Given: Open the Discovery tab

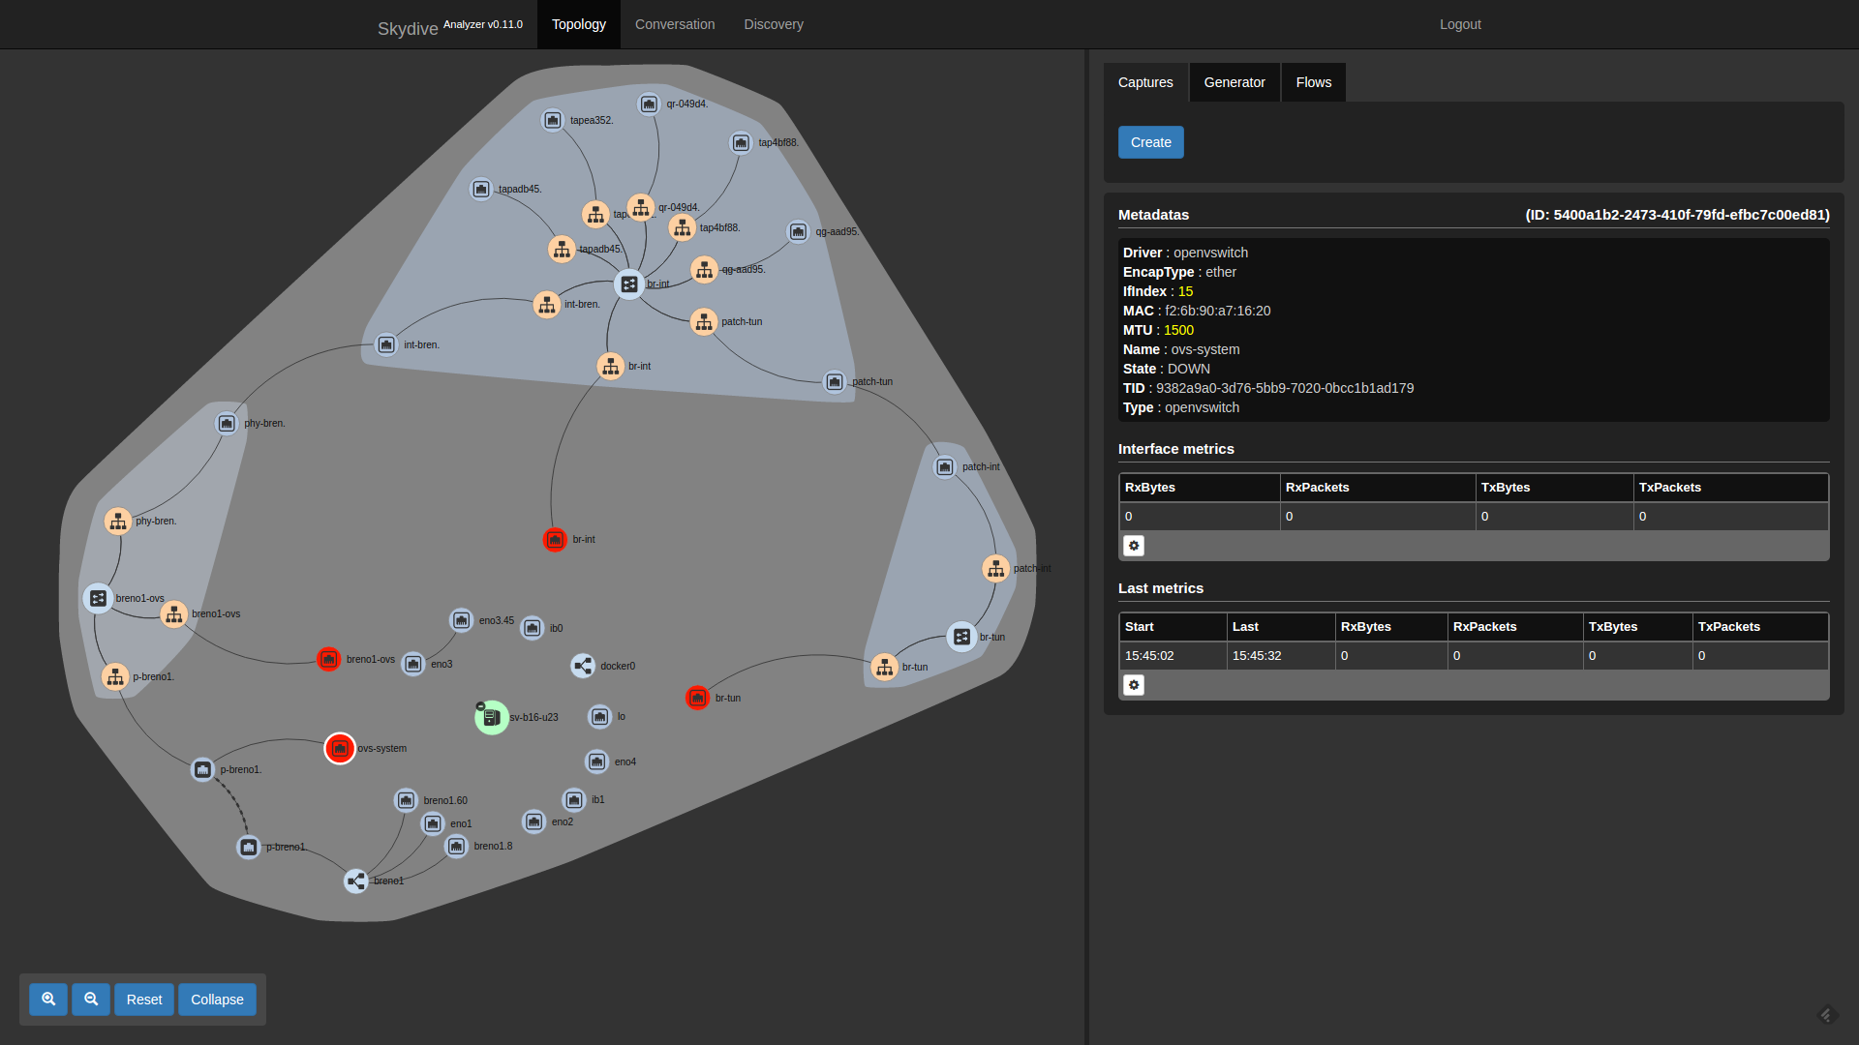Looking at the screenshot, I should [774, 24].
